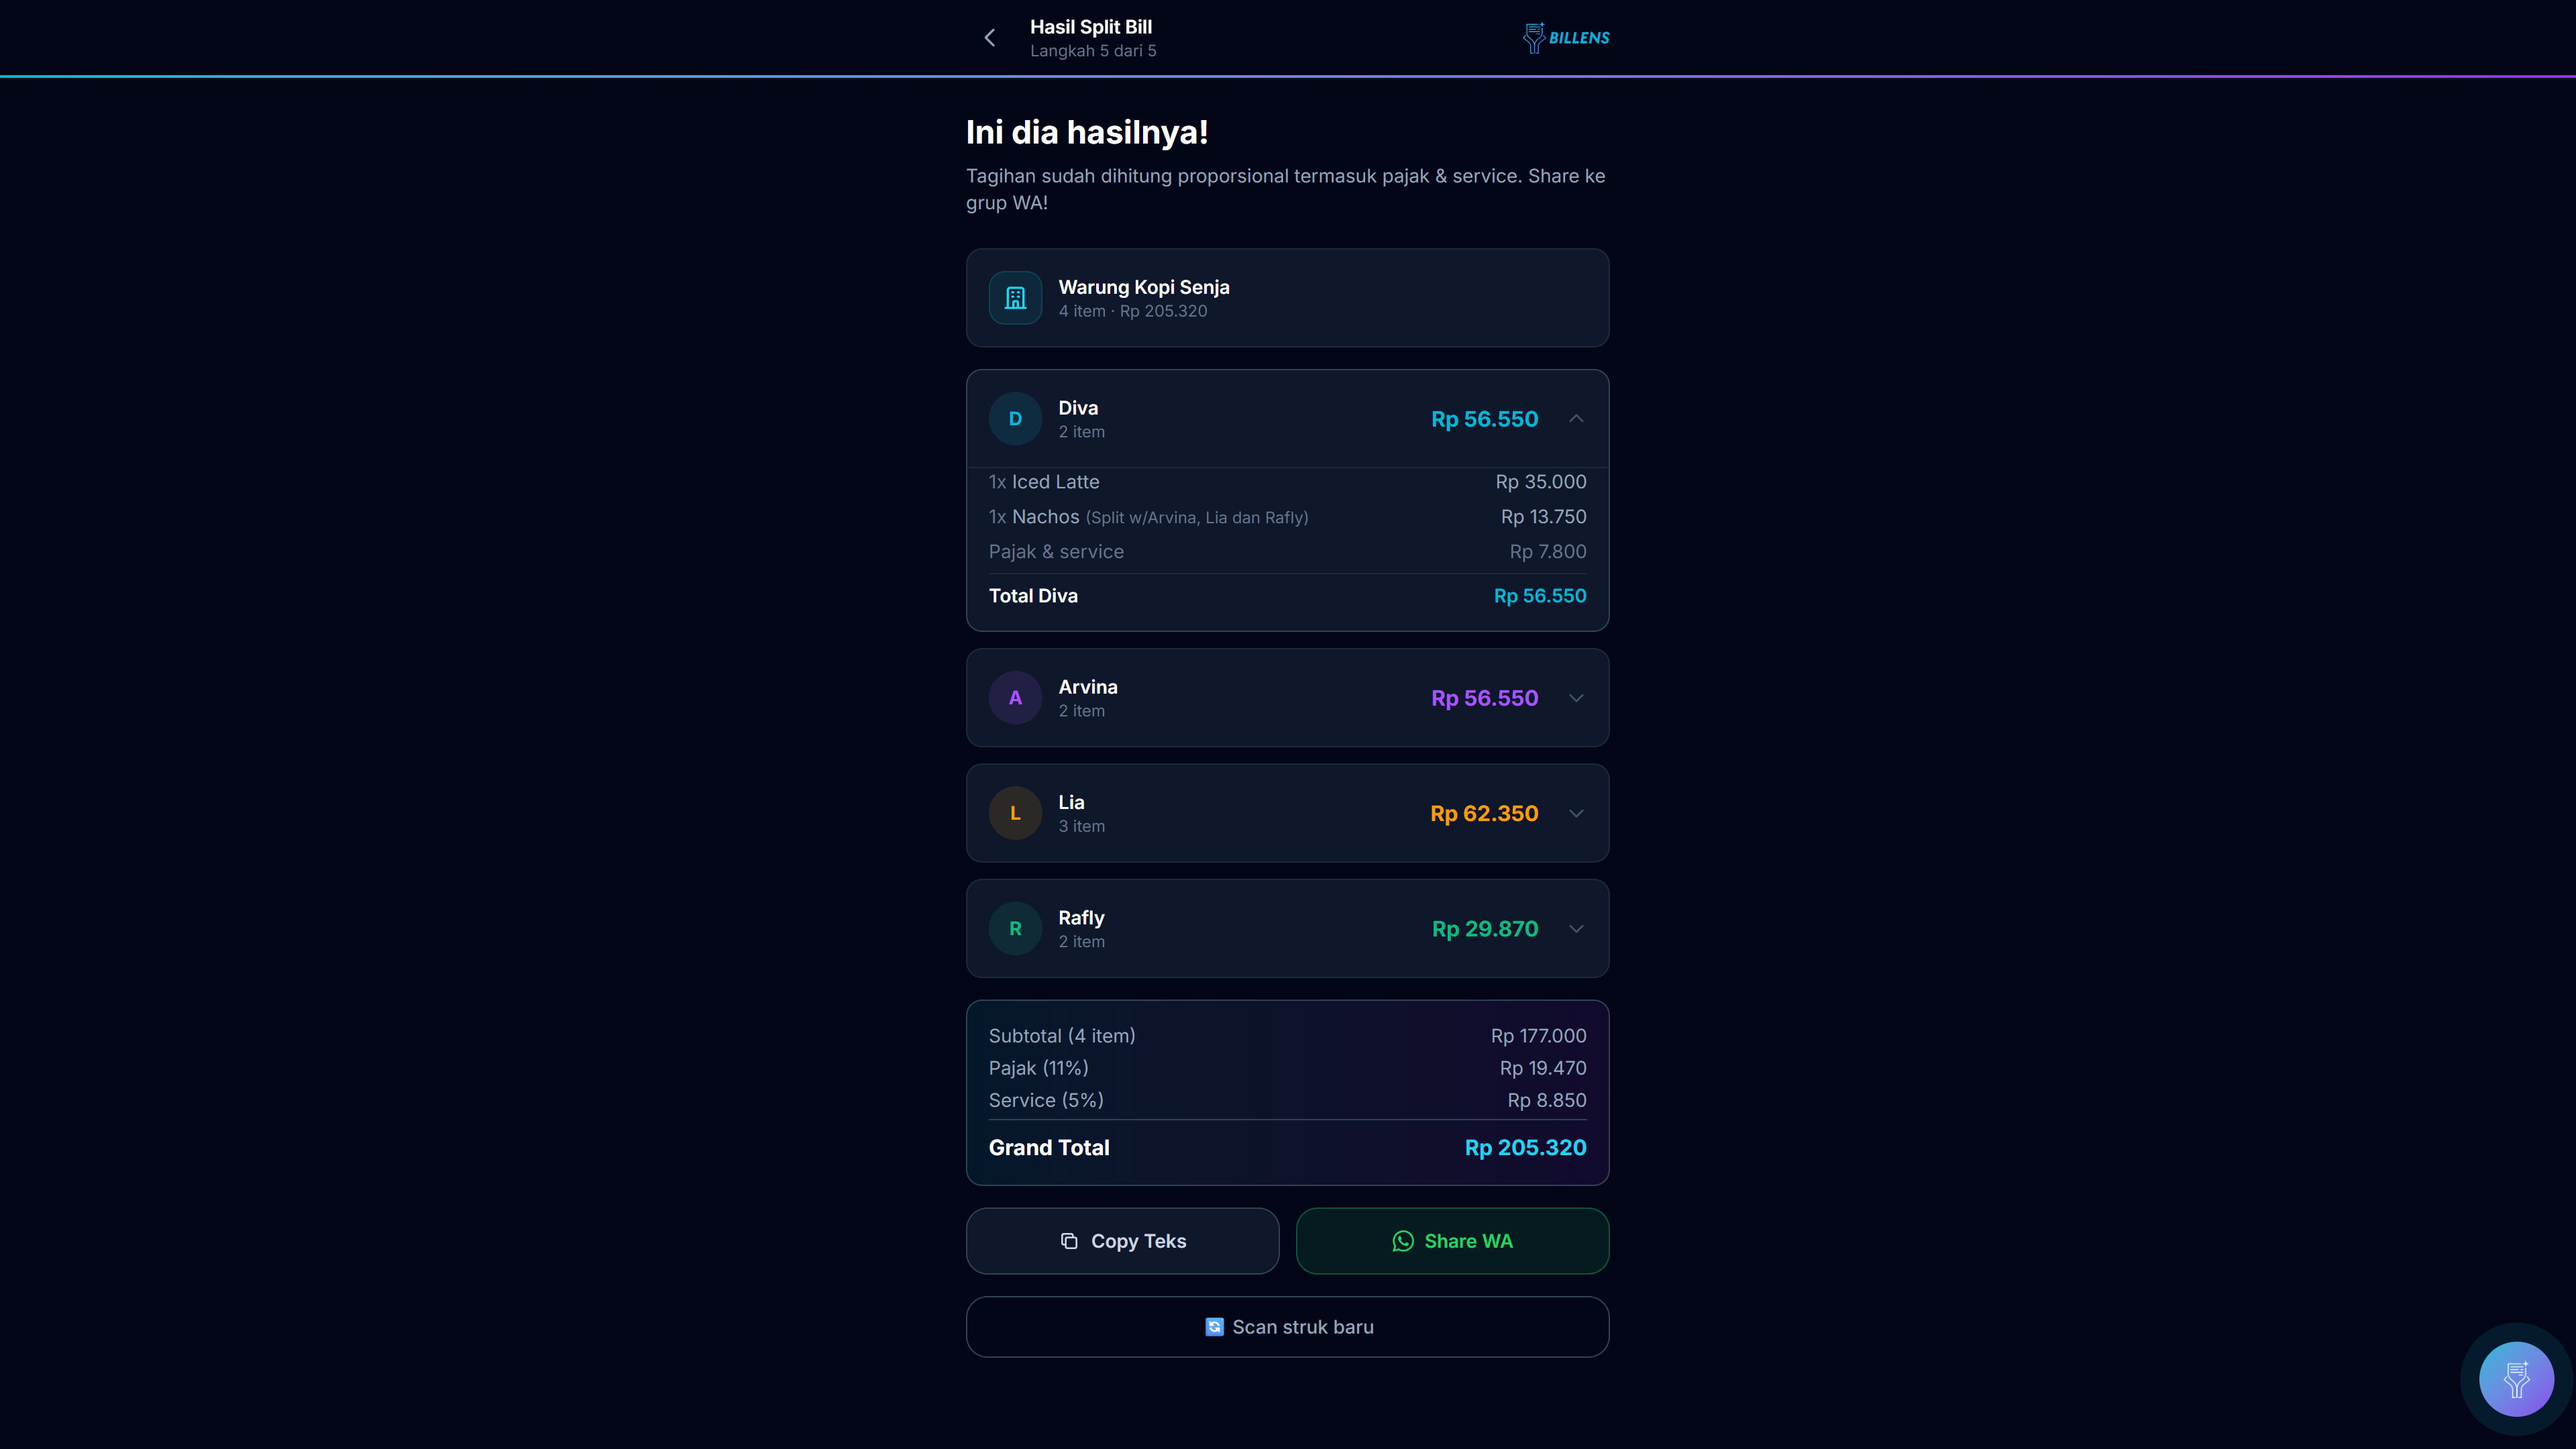Click Rafly name label
Screen dimensions: 2576x1449
[1082, 918]
